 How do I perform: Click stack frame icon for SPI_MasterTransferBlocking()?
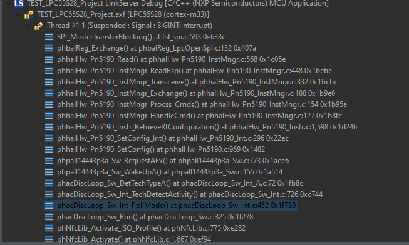point(49,37)
